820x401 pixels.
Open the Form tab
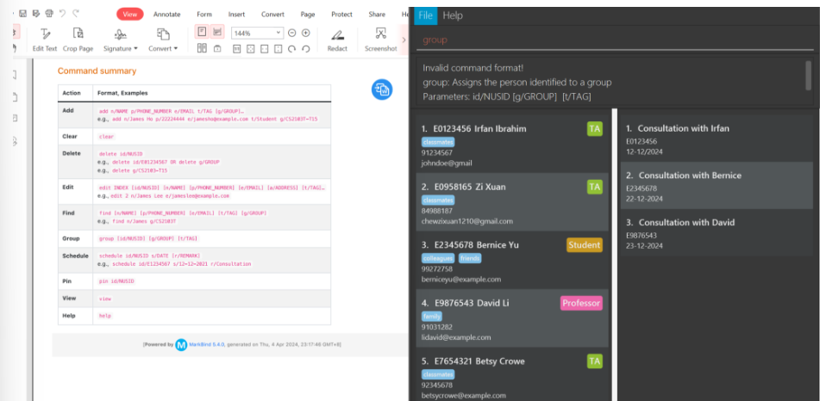204,15
